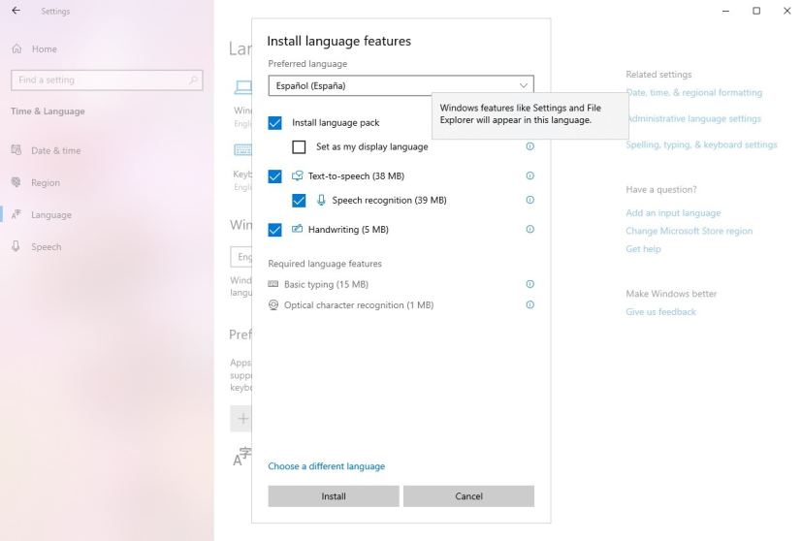Minimize the Settings window
Screen dimensions: 802x541
(725, 11)
